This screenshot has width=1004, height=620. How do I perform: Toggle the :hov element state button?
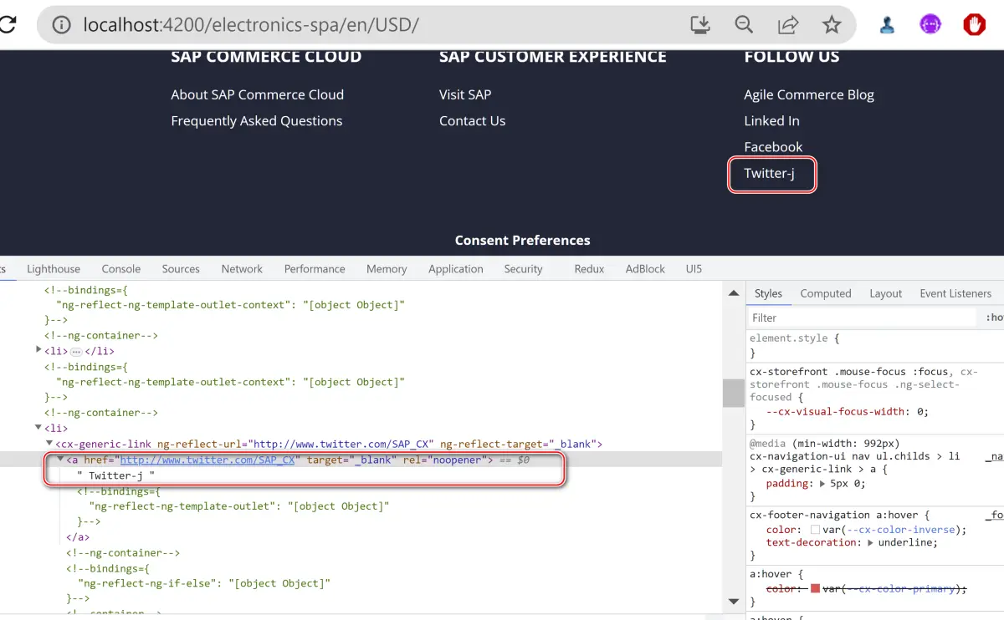(994, 318)
